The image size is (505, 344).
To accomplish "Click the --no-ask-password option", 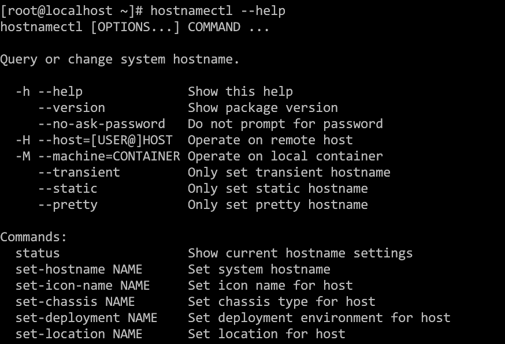I will tap(102, 124).
